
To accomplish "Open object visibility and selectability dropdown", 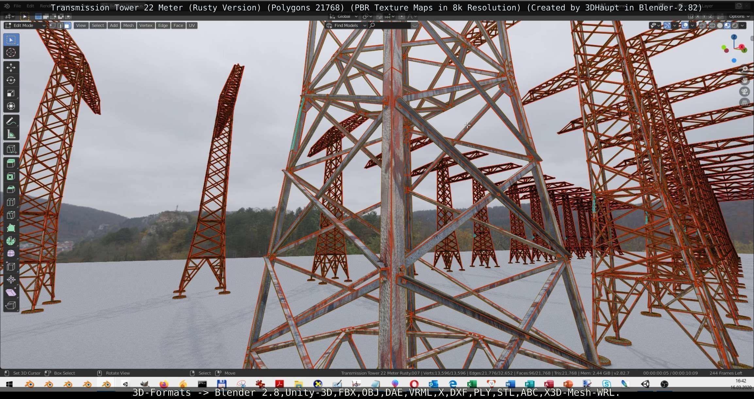I will [655, 25].
